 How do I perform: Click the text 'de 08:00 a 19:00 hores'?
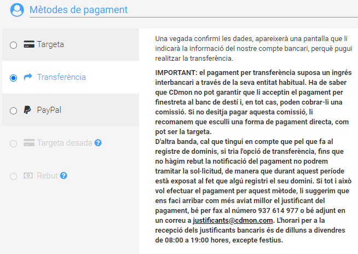point(193,240)
